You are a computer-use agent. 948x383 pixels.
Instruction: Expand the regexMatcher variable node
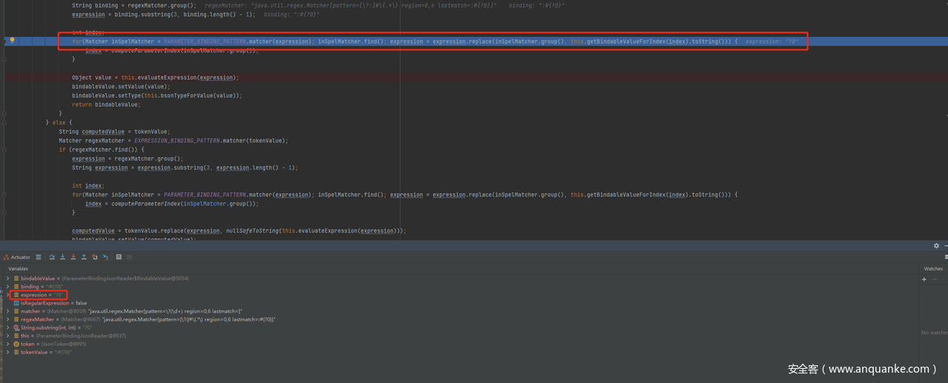point(8,319)
